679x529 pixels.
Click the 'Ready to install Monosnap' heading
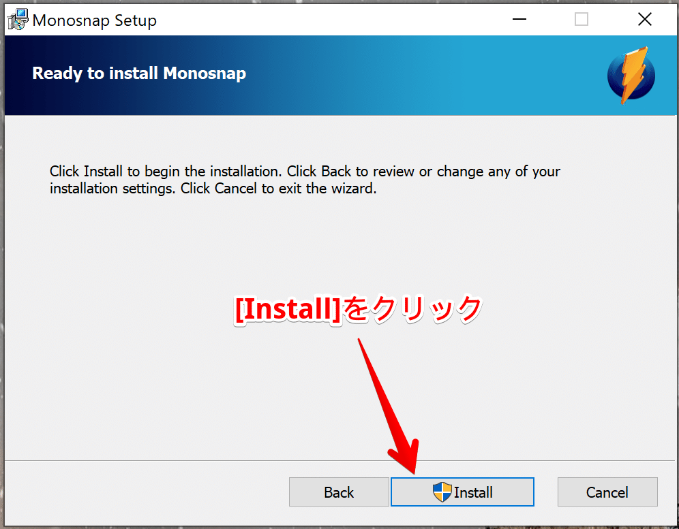point(139,73)
